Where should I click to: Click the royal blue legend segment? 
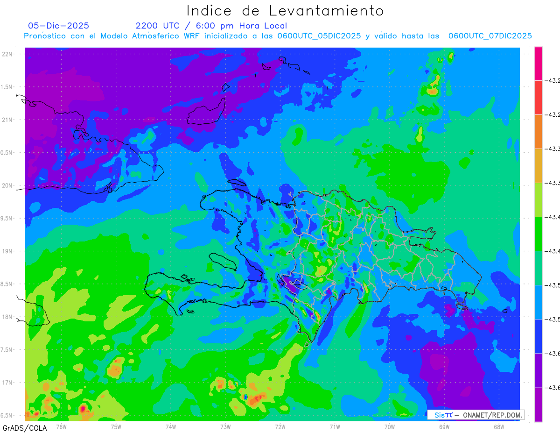tap(538, 336)
